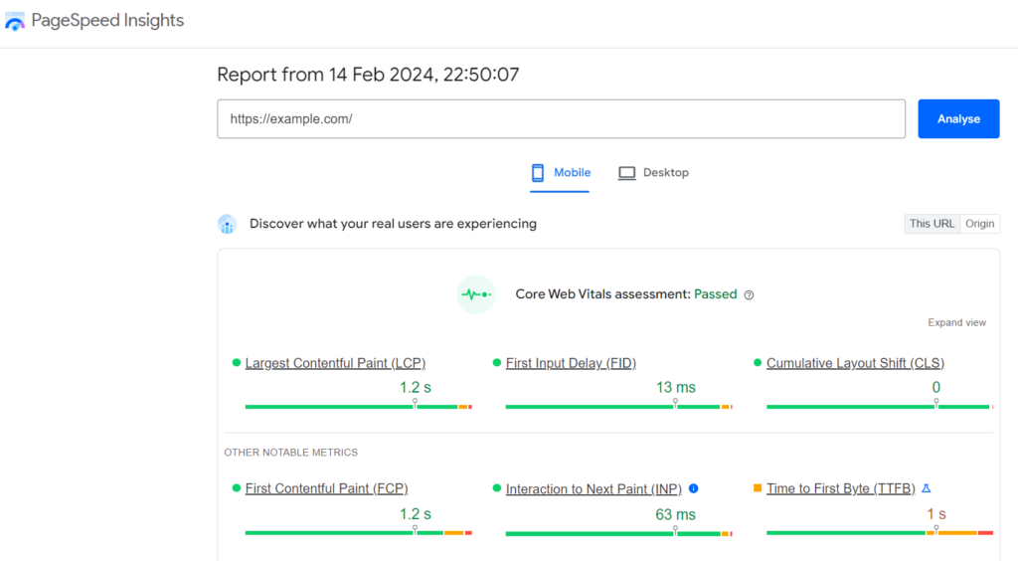Open the First Contentful Paint (FCP) link

[326, 489]
